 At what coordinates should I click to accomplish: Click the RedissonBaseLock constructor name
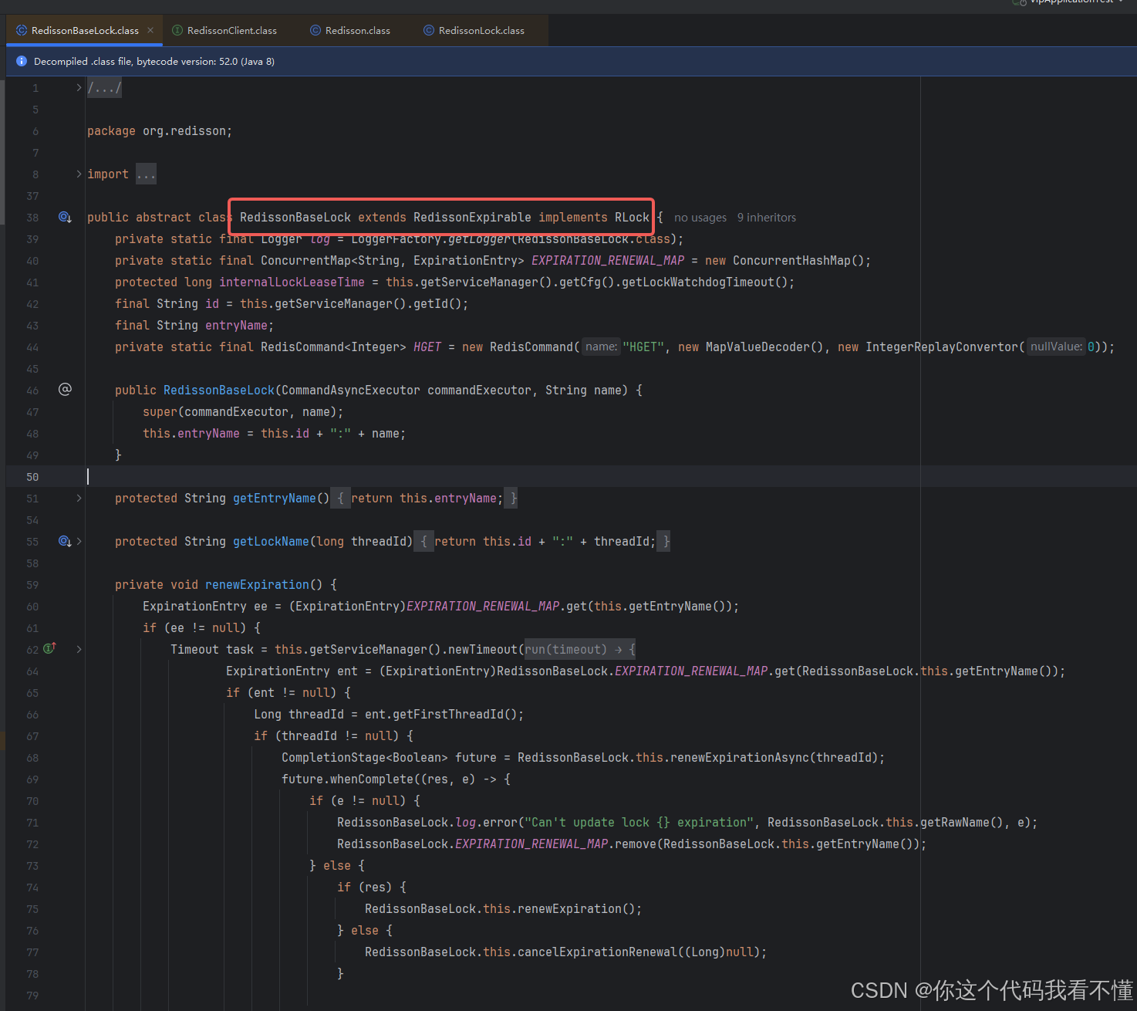point(219,391)
